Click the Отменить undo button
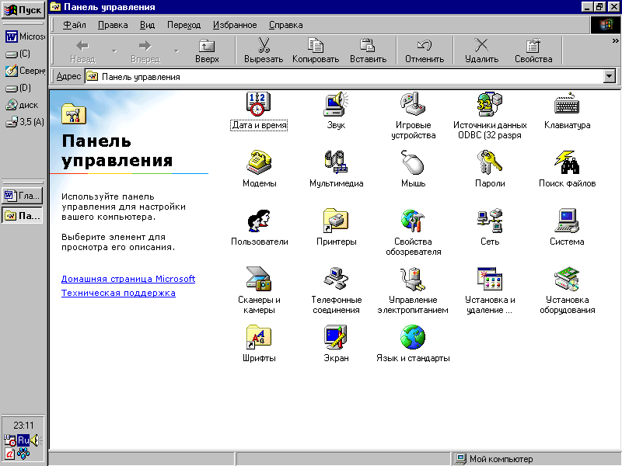622x466 pixels. (x=425, y=50)
